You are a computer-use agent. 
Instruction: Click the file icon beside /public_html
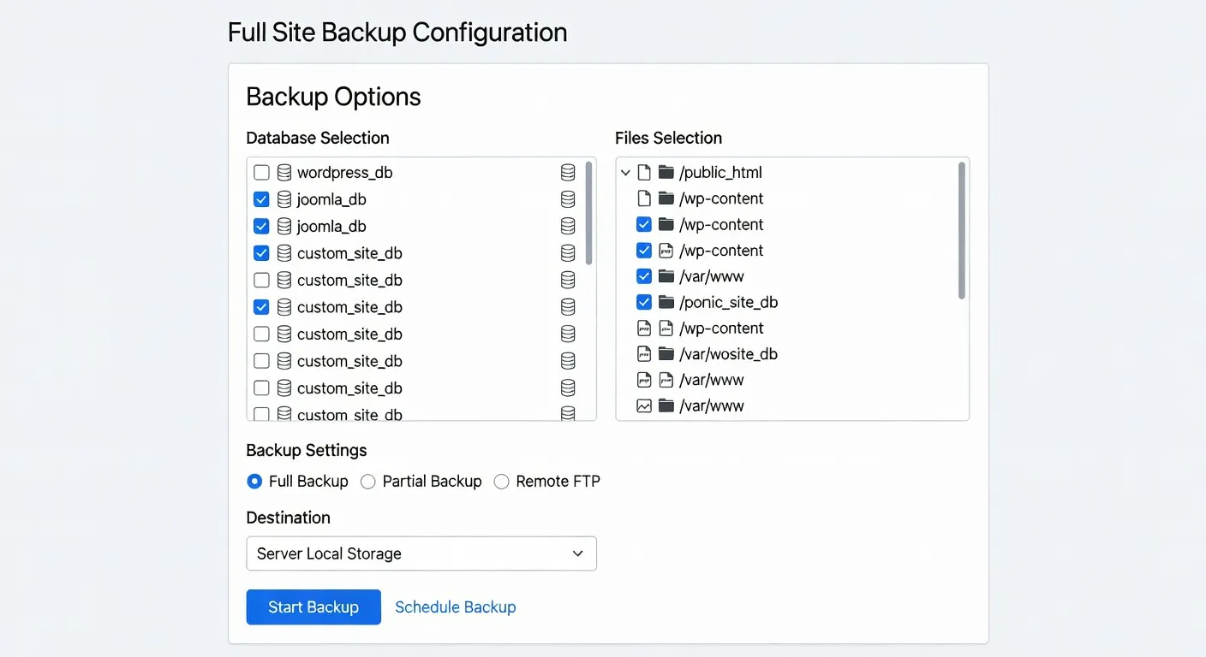coord(646,172)
